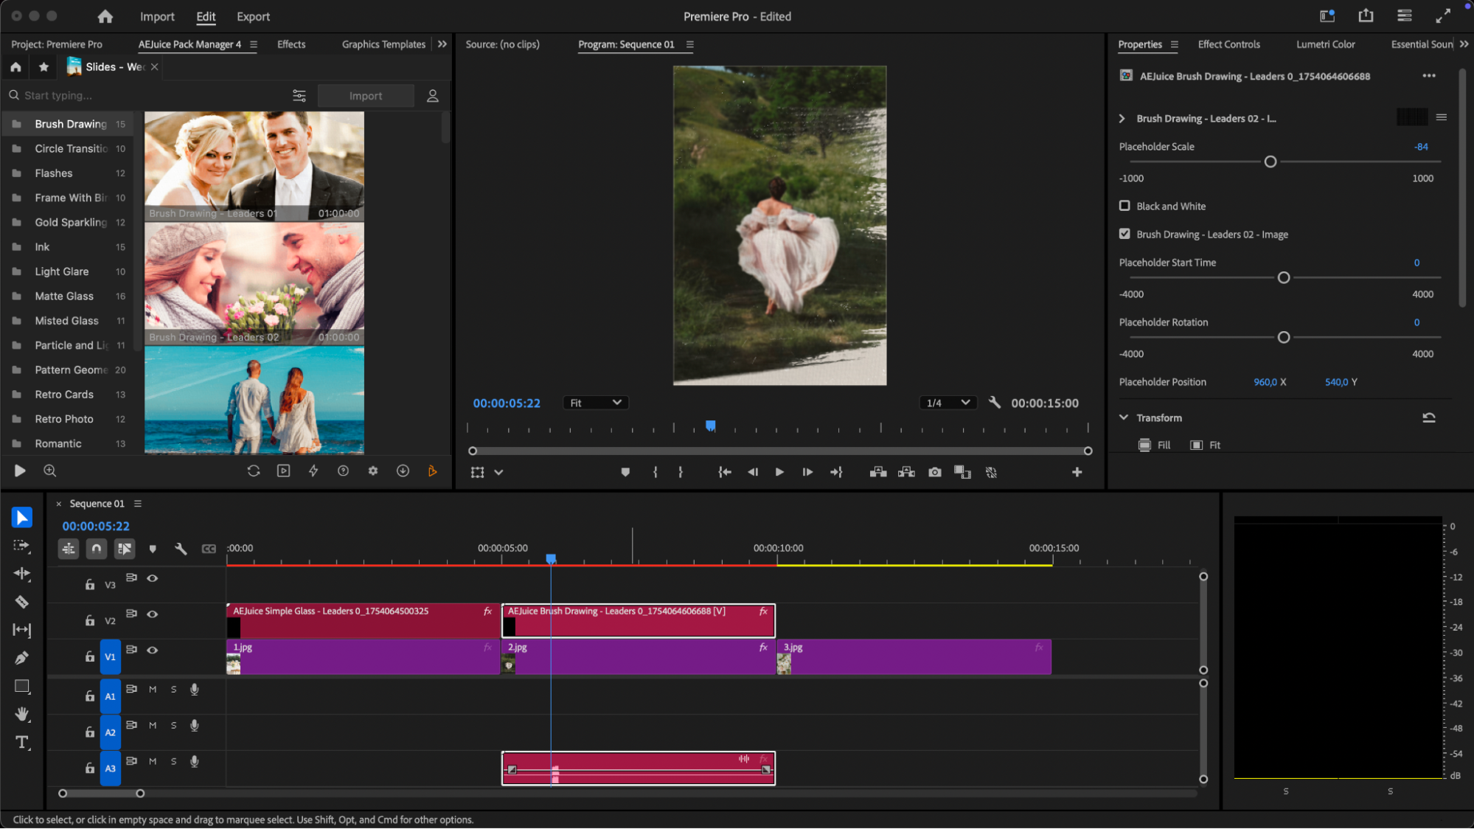
Task: Open the Ink category folder
Action: tap(42, 247)
